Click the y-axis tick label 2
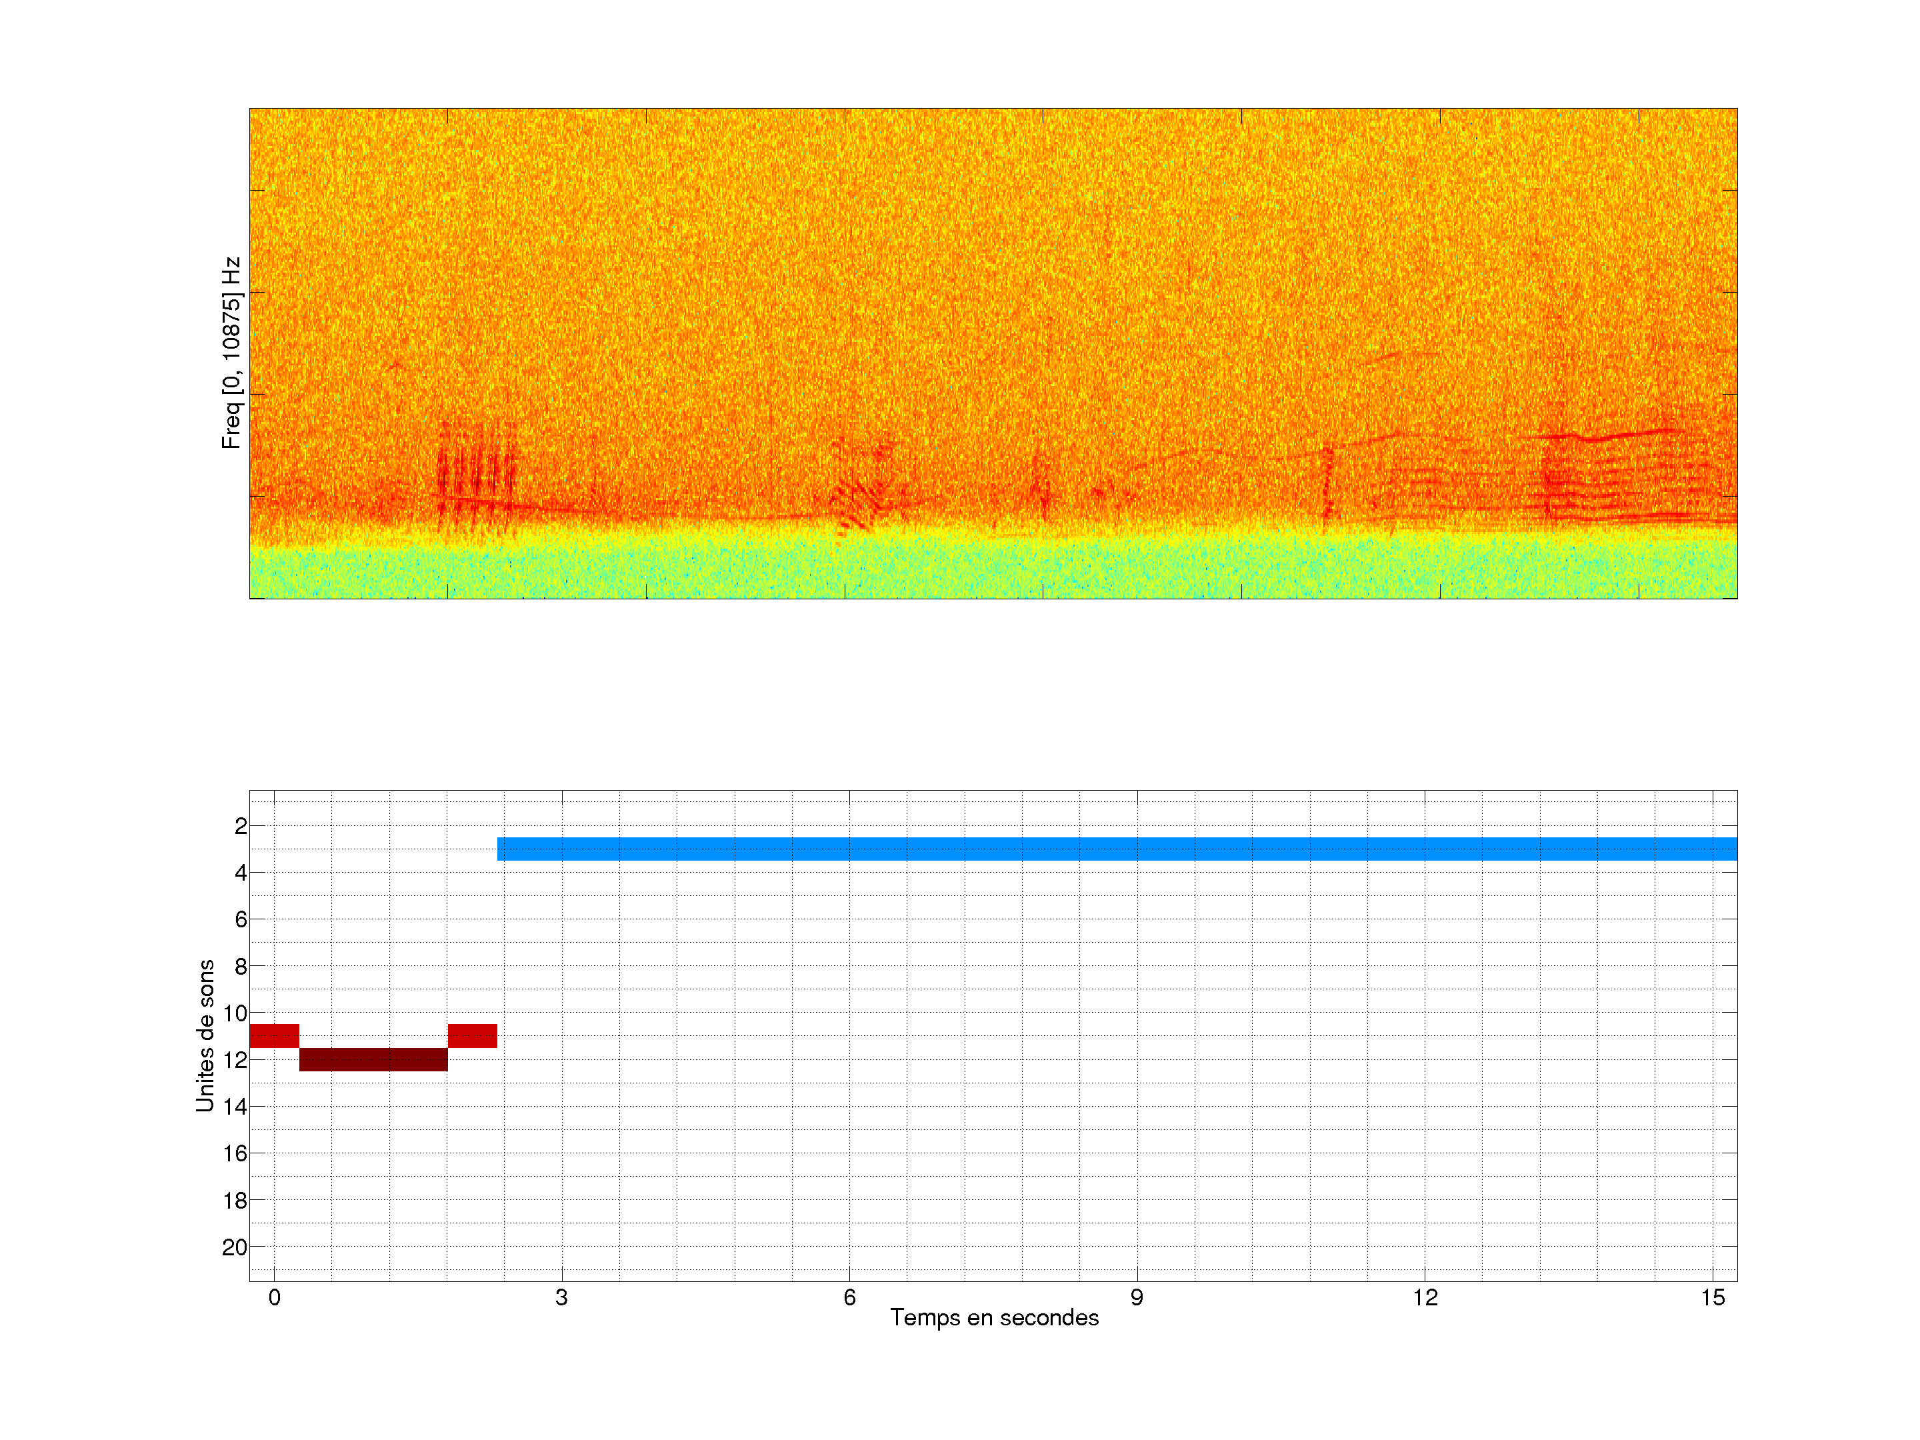 point(241,826)
